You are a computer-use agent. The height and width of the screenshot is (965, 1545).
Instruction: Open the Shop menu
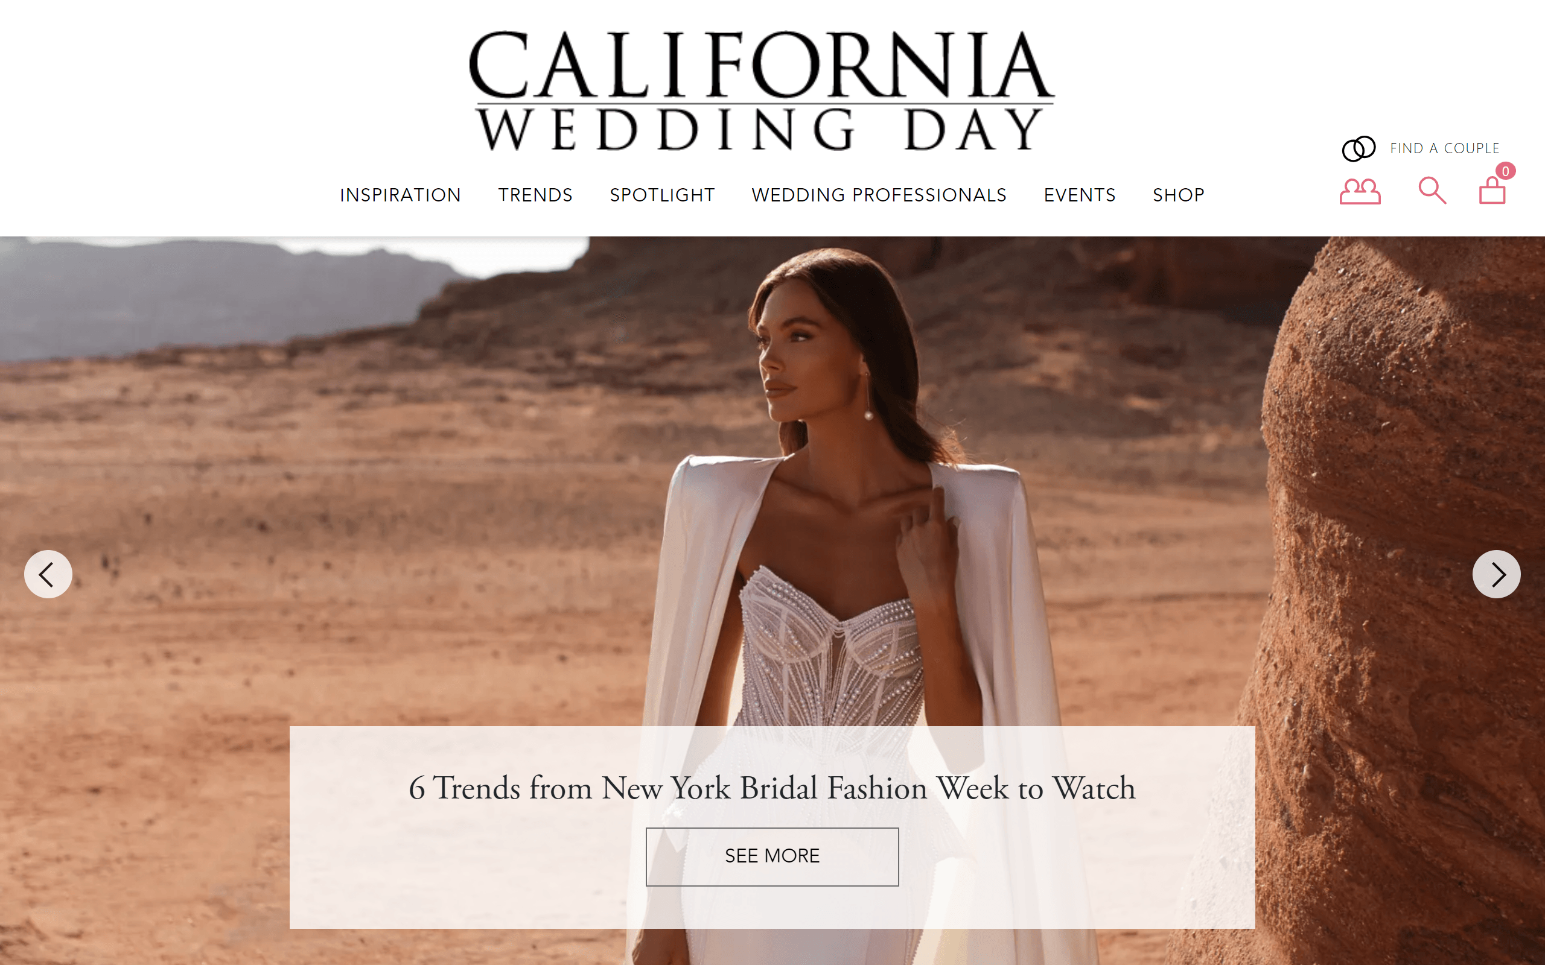point(1179,195)
